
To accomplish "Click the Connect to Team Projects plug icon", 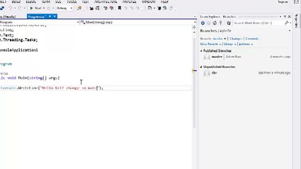I will coord(221,23).
